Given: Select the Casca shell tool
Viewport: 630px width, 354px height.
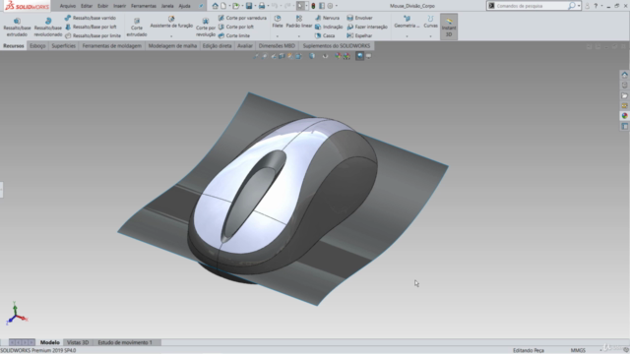Looking at the screenshot, I should click(325, 35).
